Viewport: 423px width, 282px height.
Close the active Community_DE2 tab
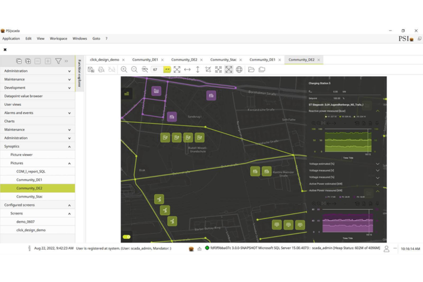coord(319,60)
